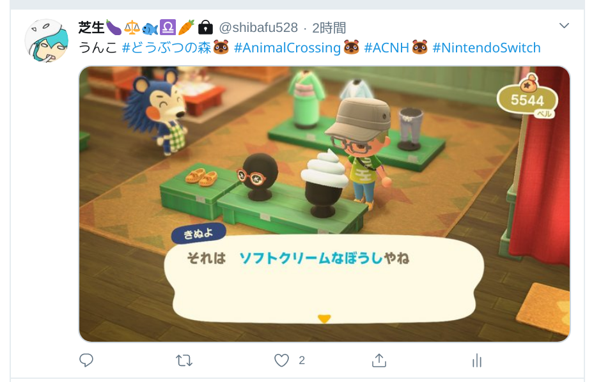Image resolution: width=594 pixels, height=382 pixels.
Task: View tweet analytics bar chart icon
Action: coord(477,360)
